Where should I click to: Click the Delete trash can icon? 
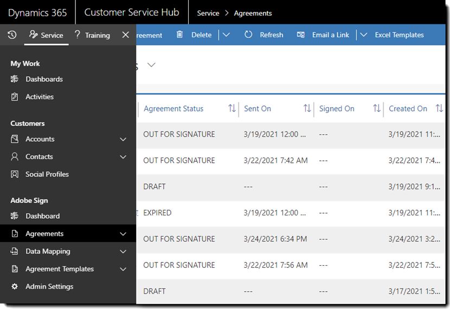(x=179, y=35)
